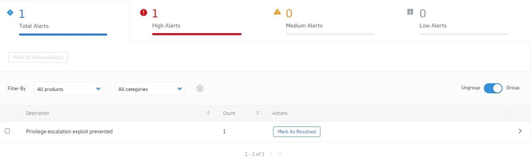The image size is (532, 162).
Task: Switch to the Low Alerts tab
Action: point(464,21)
